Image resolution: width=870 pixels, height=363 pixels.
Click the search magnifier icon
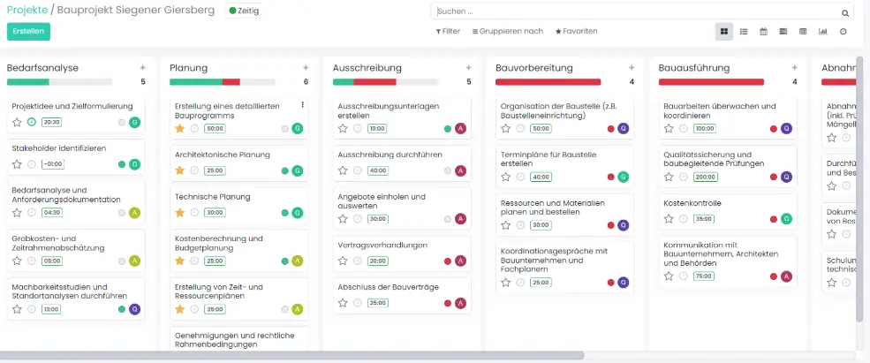pyautogui.click(x=845, y=12)
